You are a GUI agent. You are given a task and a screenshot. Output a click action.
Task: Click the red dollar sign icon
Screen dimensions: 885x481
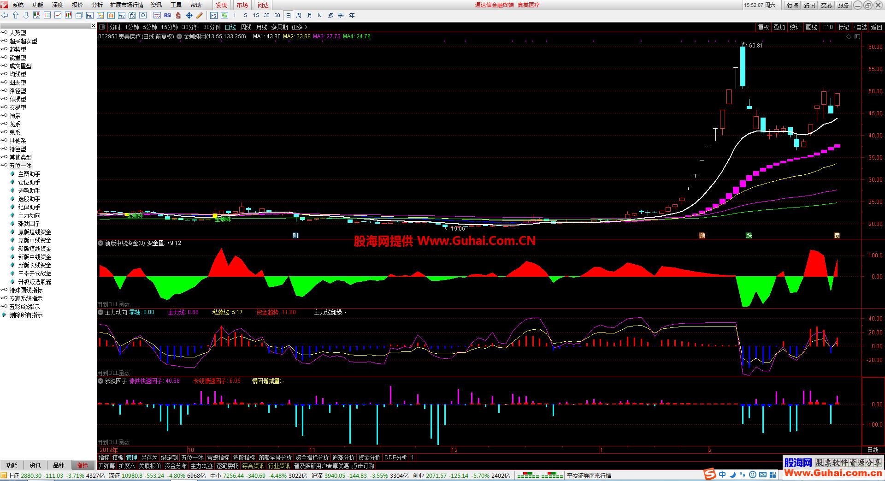[178, 15]
